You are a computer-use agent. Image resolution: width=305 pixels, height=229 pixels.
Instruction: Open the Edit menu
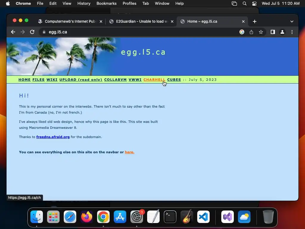pos(53,4)
